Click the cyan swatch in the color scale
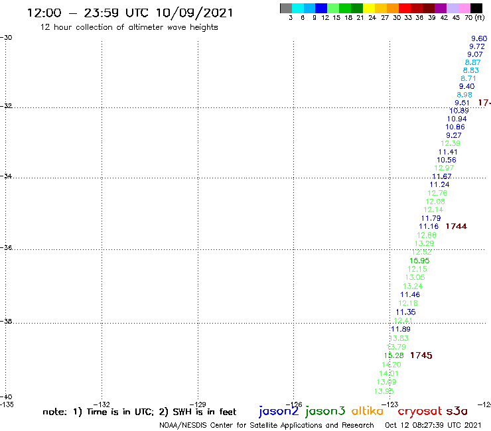The image size is (491, 431). [298, 8]
